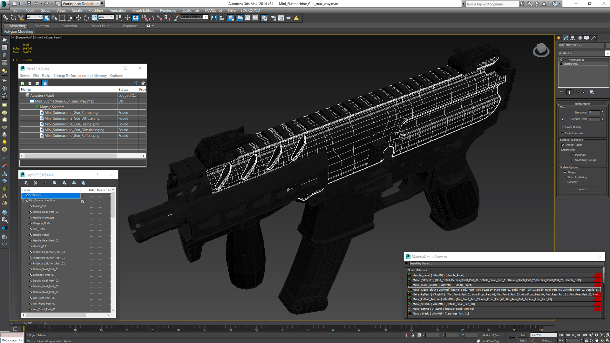Image resolution: width=610 pixels, height=343 pixels.
Task: Open Bitmap Performance and Memory menu
Action: tap(80, 76)
